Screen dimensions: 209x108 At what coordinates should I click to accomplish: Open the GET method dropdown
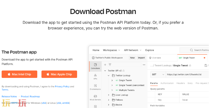(158, 74)
